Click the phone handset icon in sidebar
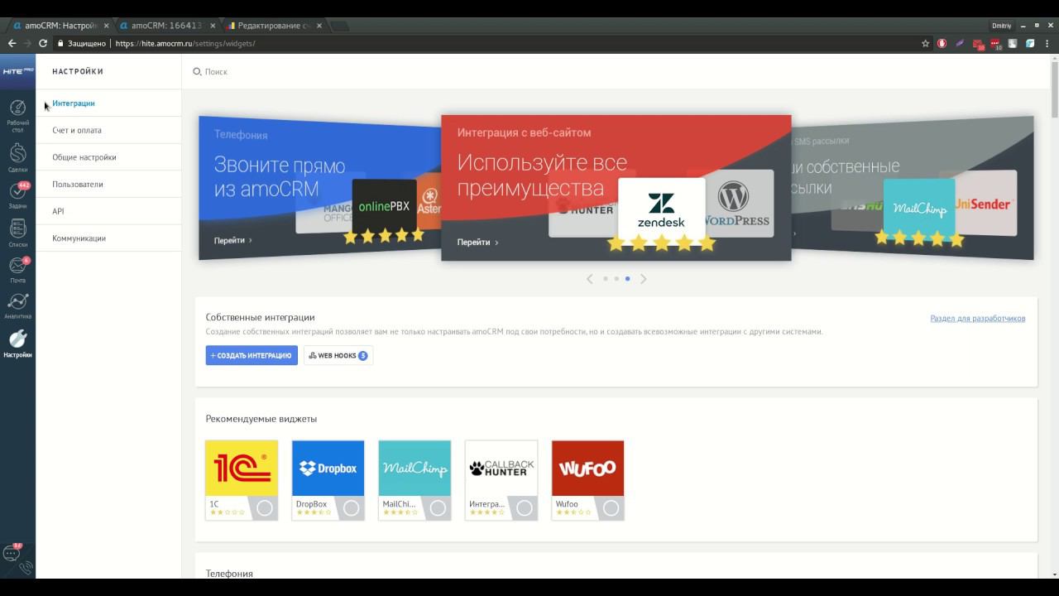1059x596 pixels. coord(26,568)
